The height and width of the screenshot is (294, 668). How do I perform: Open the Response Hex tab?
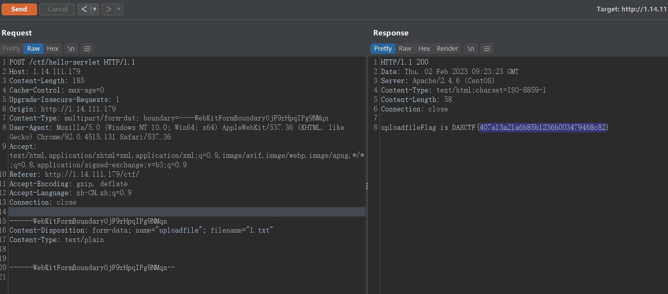coord(424,48)
